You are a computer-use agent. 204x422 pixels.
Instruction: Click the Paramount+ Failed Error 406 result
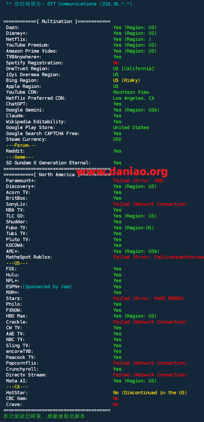[139, 181]
